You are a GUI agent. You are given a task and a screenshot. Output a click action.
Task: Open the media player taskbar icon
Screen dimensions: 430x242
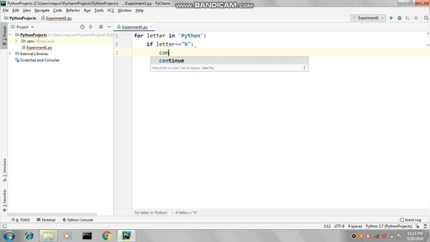67,236
